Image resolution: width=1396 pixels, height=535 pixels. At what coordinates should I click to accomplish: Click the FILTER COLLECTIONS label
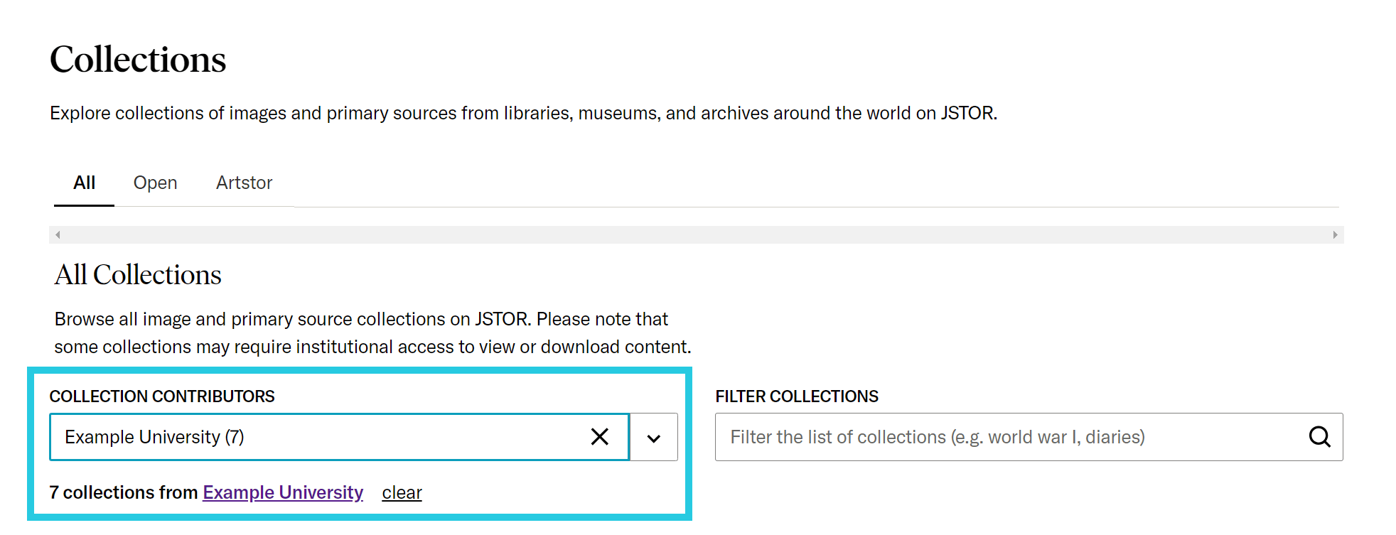pos(798,396)
